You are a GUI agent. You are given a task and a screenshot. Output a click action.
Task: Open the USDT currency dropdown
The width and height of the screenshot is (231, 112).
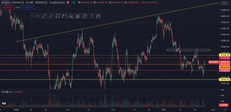225,2
